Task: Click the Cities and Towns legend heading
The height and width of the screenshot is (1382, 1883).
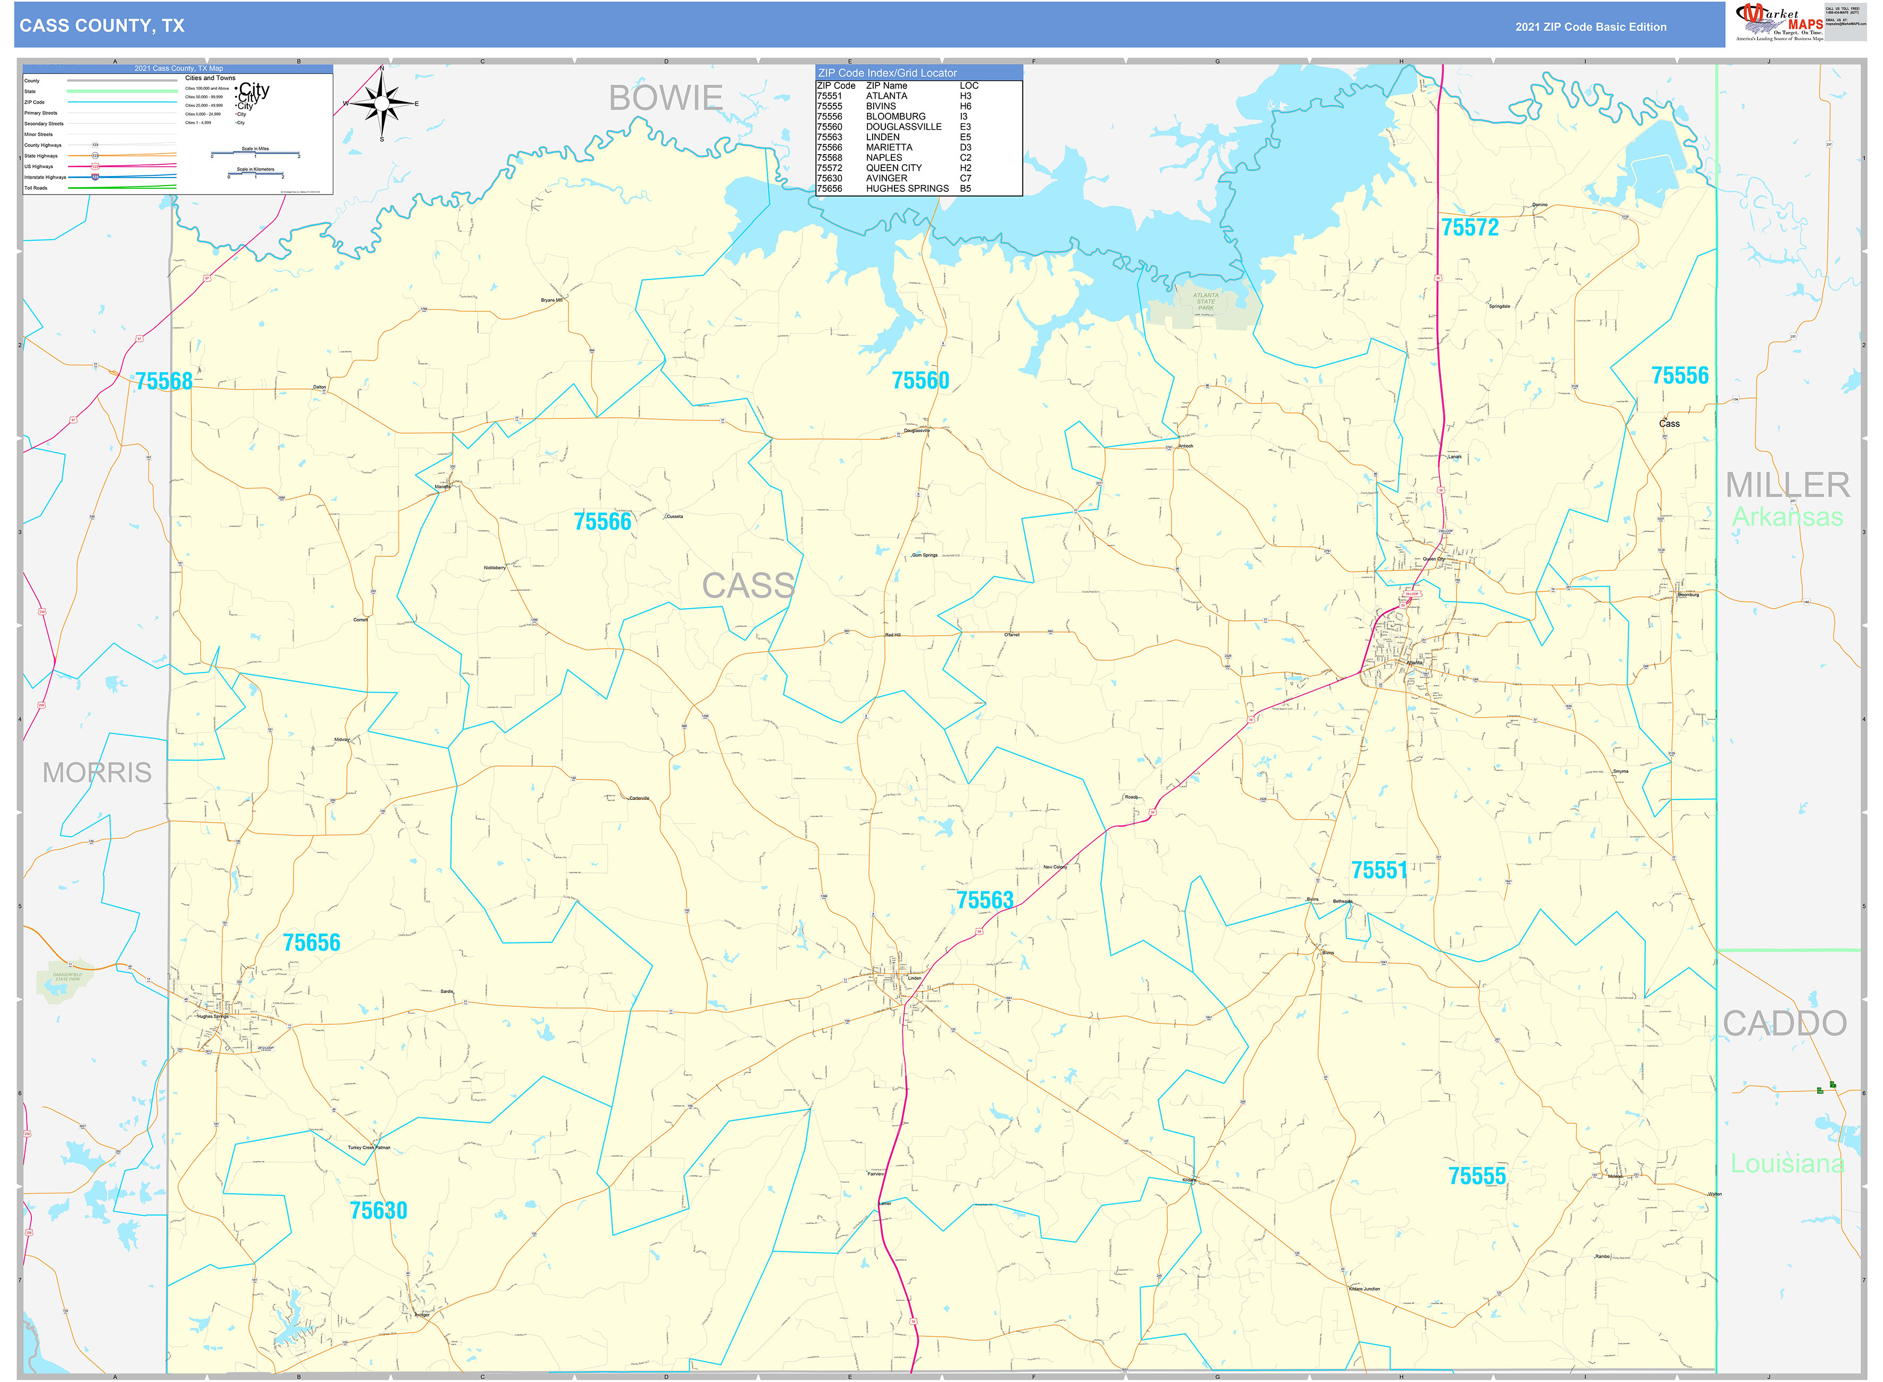Action: [210, 78]
